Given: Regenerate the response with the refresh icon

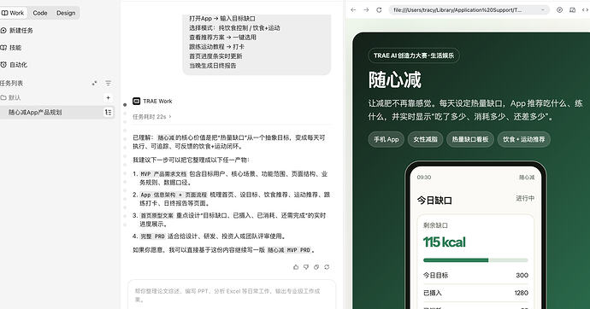Looking at the screenshot, I should click(x=327, y=267).
